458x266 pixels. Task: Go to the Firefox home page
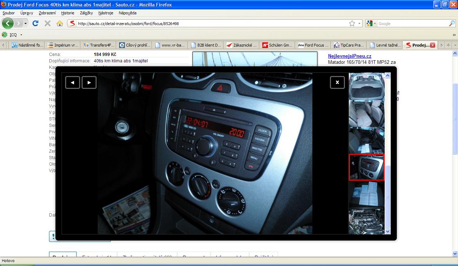[59, 23]
